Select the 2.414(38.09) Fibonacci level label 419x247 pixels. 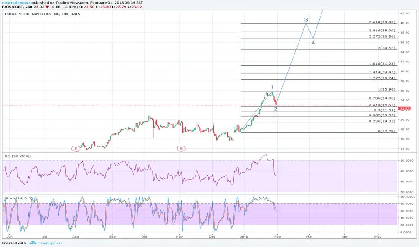(382, 31)
